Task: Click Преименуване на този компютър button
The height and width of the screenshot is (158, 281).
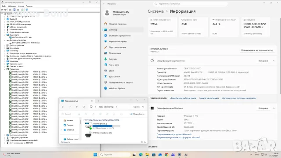Action: click(x=257, y=50)
